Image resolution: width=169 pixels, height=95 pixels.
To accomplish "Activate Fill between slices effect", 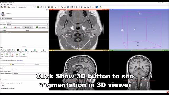I will point(35,51).
